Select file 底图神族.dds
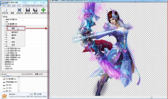The width and height of the screenshot is (168, 99). 9,62
